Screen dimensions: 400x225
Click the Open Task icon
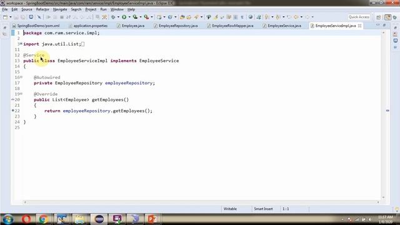pos(189,17)
